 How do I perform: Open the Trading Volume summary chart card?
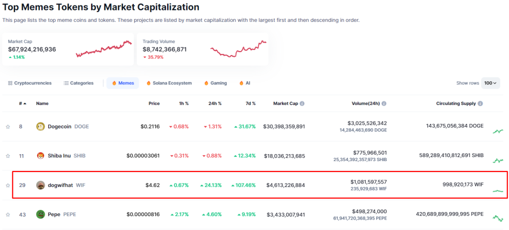203,49
